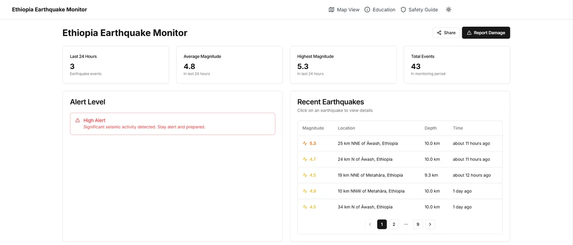The height and width of the screenshot is (245, 573).
Task: Jump to page 9 in pagination
Action: tap(418, 224)
